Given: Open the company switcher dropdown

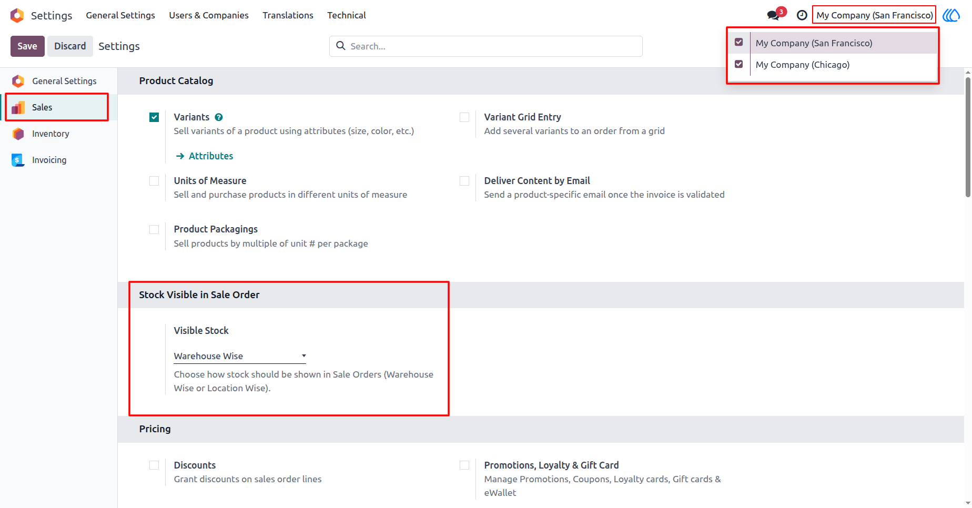Looking at the screenshot, I should point(874,15).
